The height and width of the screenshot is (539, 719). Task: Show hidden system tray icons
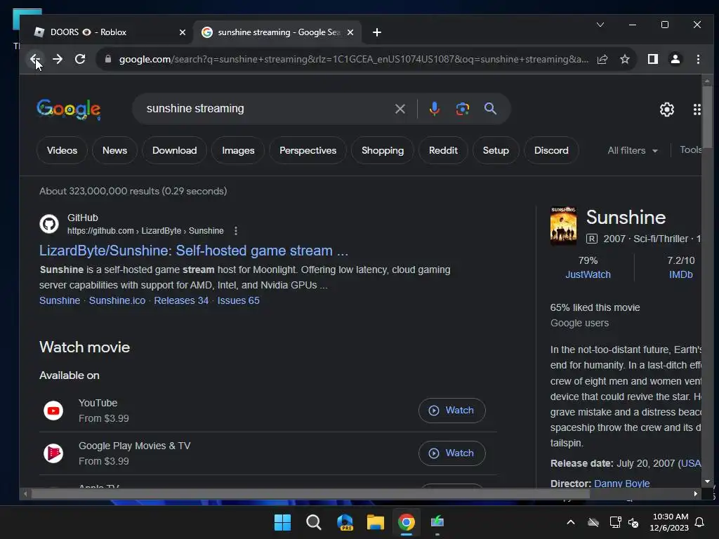(x=571, y=522)
